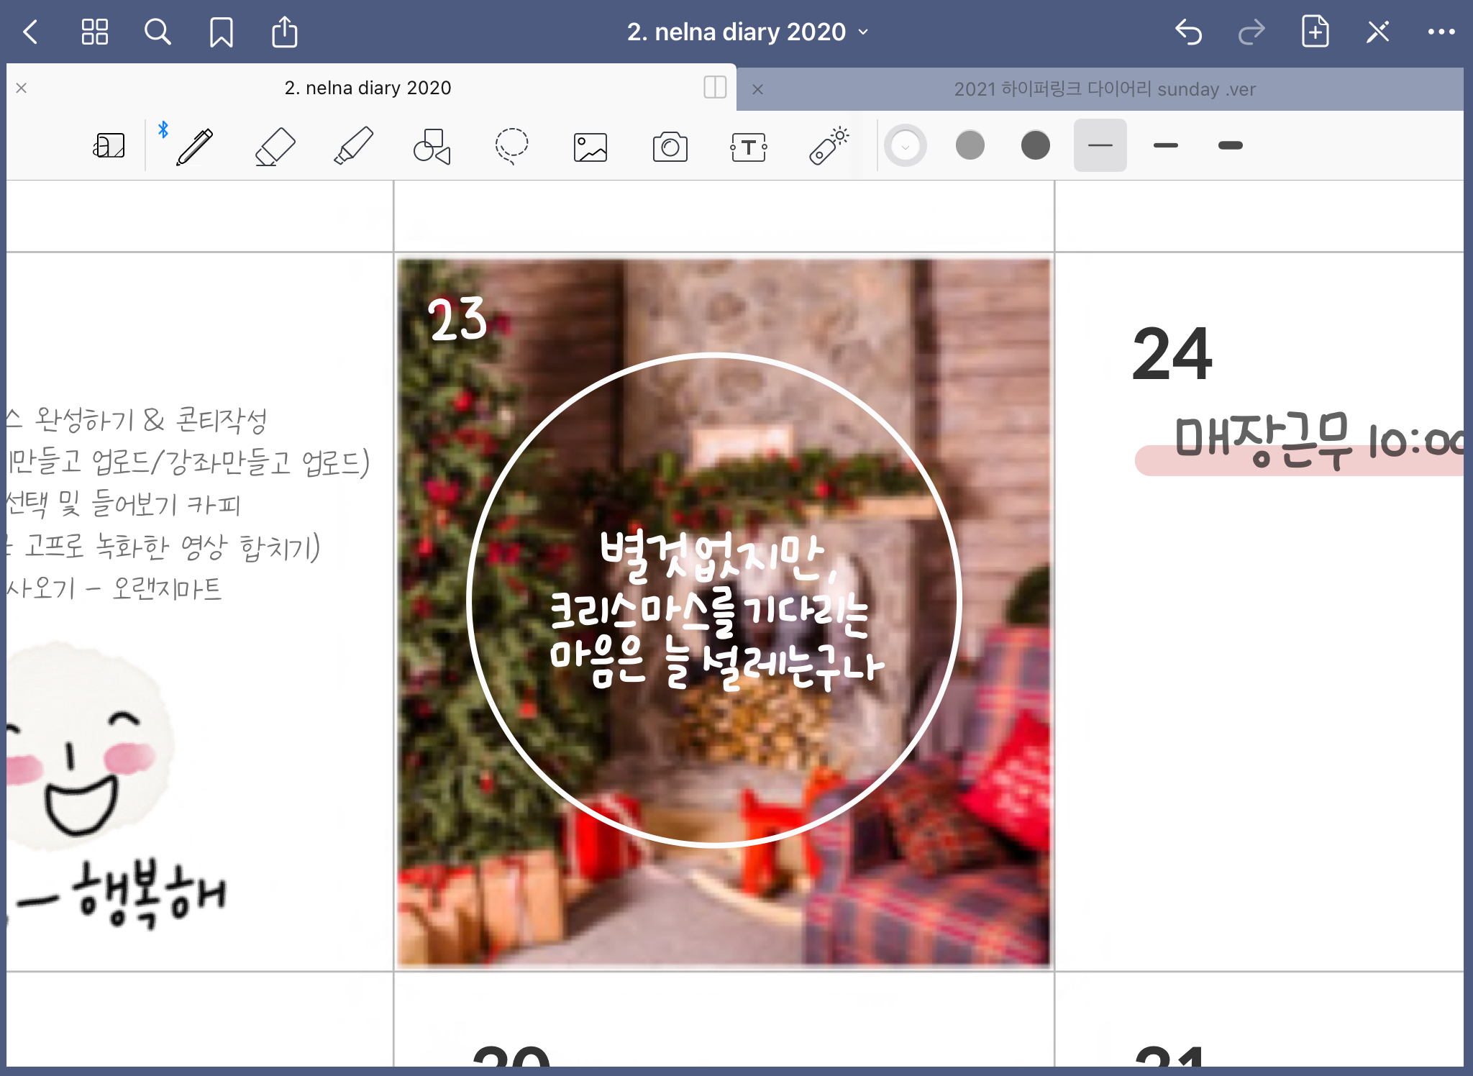Choose the dark gray pen color
Screen dimensions: 1473x1076
pos(1035,145)
